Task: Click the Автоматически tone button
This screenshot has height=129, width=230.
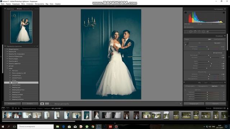Action: 217,53
